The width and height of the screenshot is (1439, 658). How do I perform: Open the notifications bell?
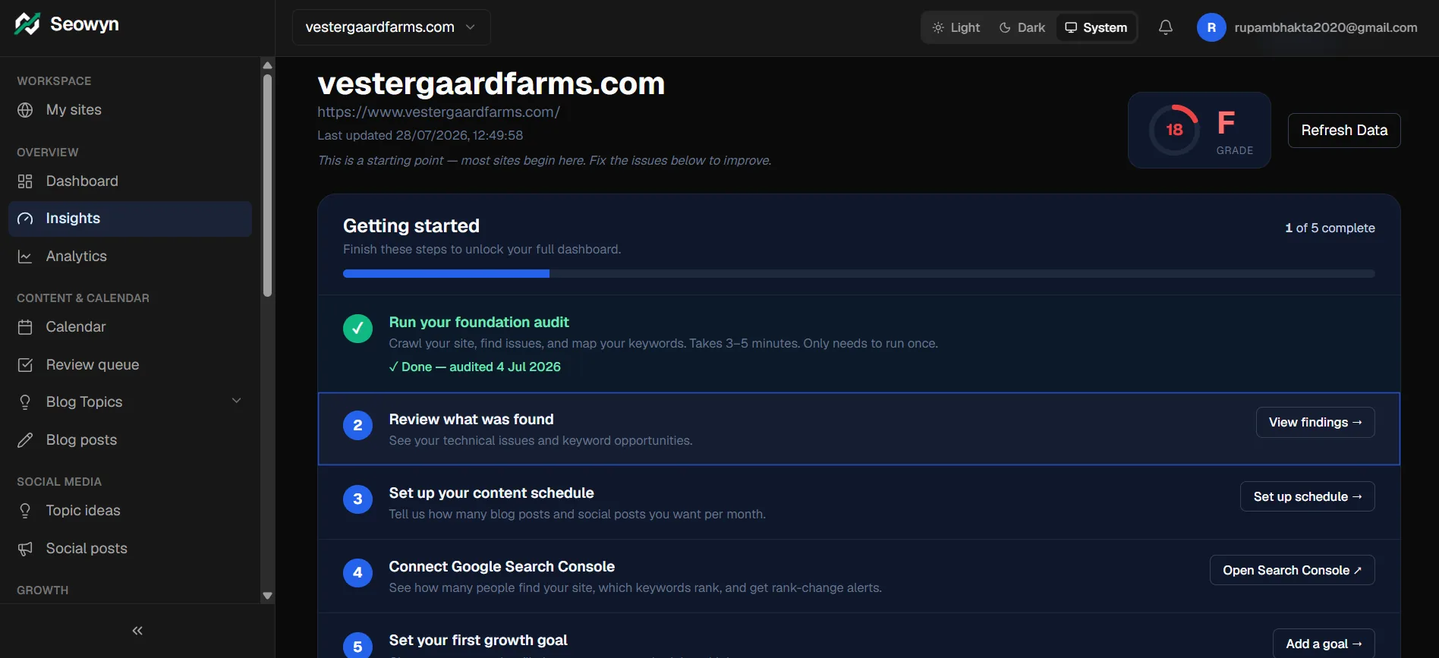[1166, 27]
